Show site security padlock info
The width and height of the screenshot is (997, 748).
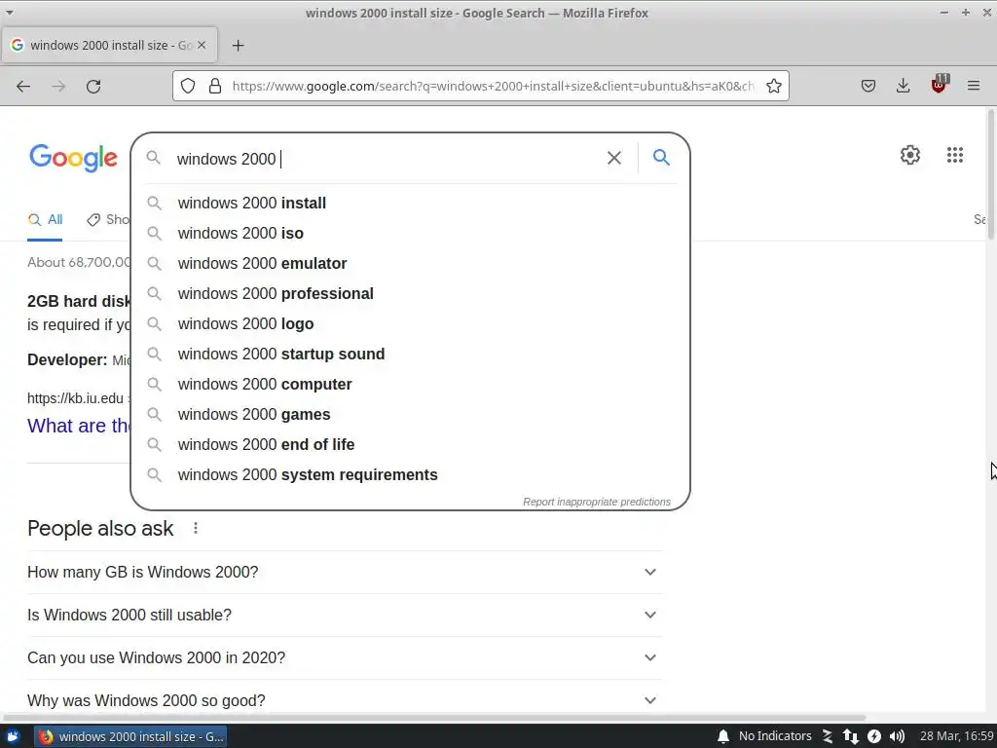click(215, 86)
